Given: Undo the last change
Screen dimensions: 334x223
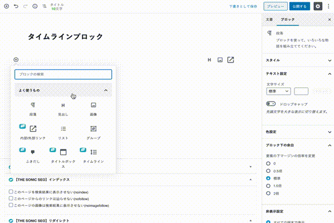Looking at the screenshot, I should coord(16,6).
